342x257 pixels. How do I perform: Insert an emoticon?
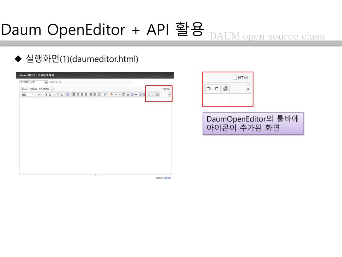point(112,95)
